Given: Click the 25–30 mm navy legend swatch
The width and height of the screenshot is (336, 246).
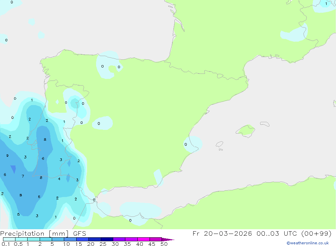Looking at the screenshot, I should coord(107,239).
